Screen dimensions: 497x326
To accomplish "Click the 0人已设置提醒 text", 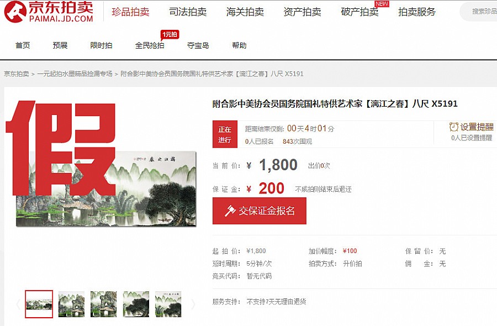I will click(x=472, y=138).
